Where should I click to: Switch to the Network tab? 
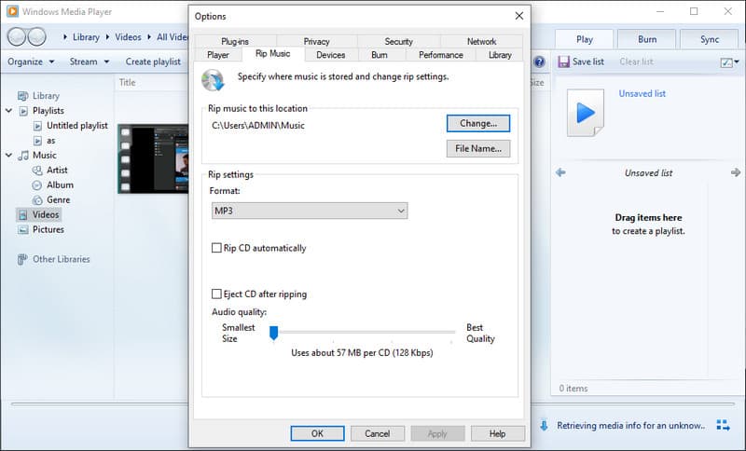[481, 41]
